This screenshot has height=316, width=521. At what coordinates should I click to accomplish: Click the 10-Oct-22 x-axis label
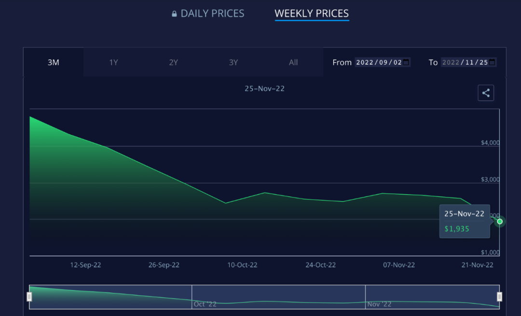242,265
